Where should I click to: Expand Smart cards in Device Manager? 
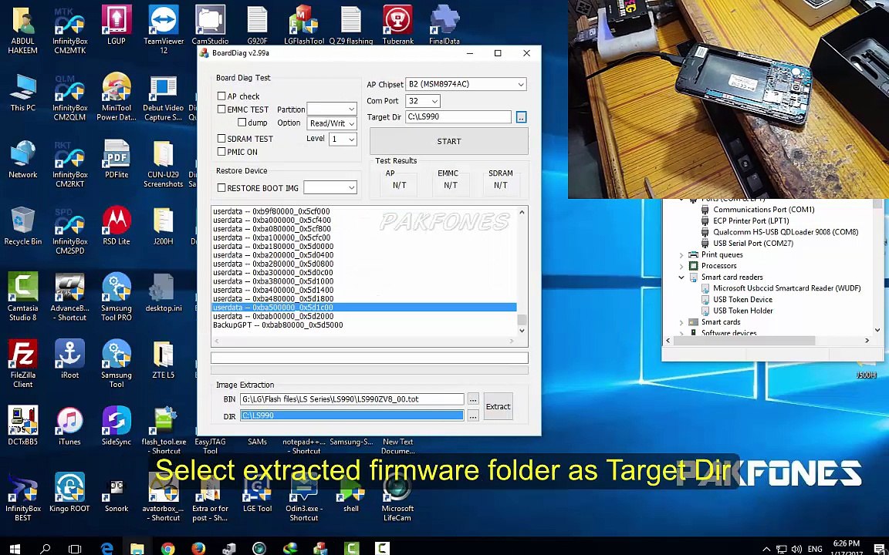pyautogui.click(x=681, y=322)
